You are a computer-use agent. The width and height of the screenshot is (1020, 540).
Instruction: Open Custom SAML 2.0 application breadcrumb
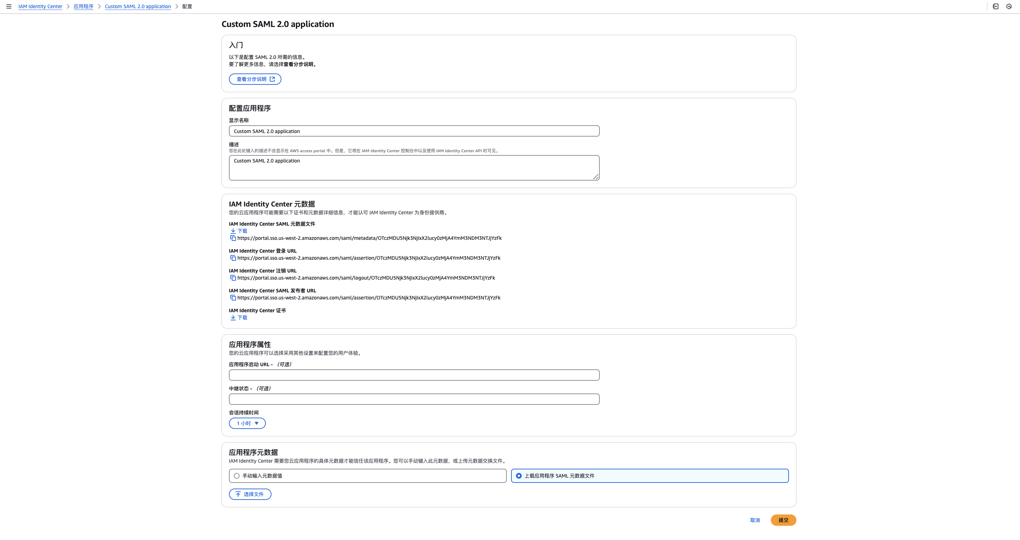[138, 6]
